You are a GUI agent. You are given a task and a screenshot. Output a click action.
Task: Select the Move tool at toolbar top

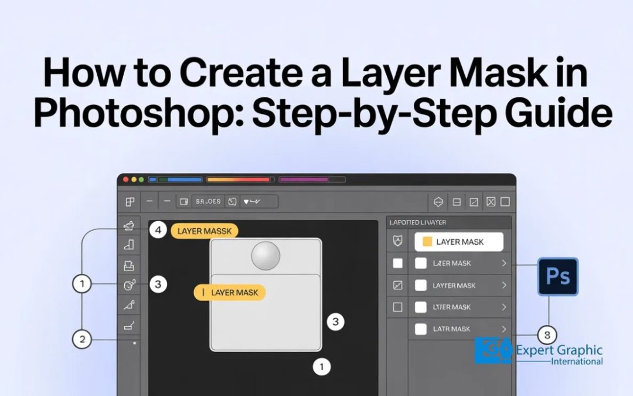pos(130,202)
